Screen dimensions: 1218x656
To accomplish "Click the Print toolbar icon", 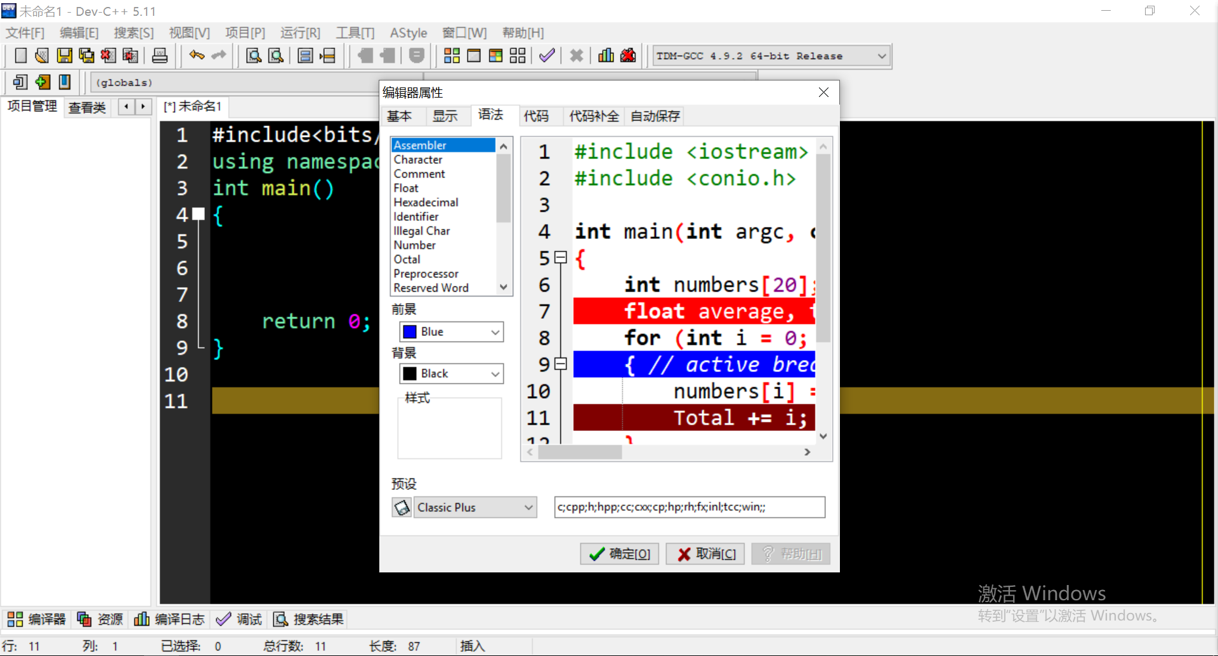I will (160, 56).
